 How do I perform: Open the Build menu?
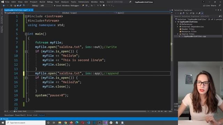42,2
